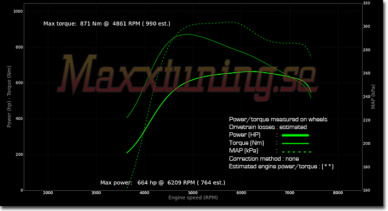Click the 5000 tick label on the RPM axis
This screenshot has height=211, width=388.
click(x=193, y=193)
